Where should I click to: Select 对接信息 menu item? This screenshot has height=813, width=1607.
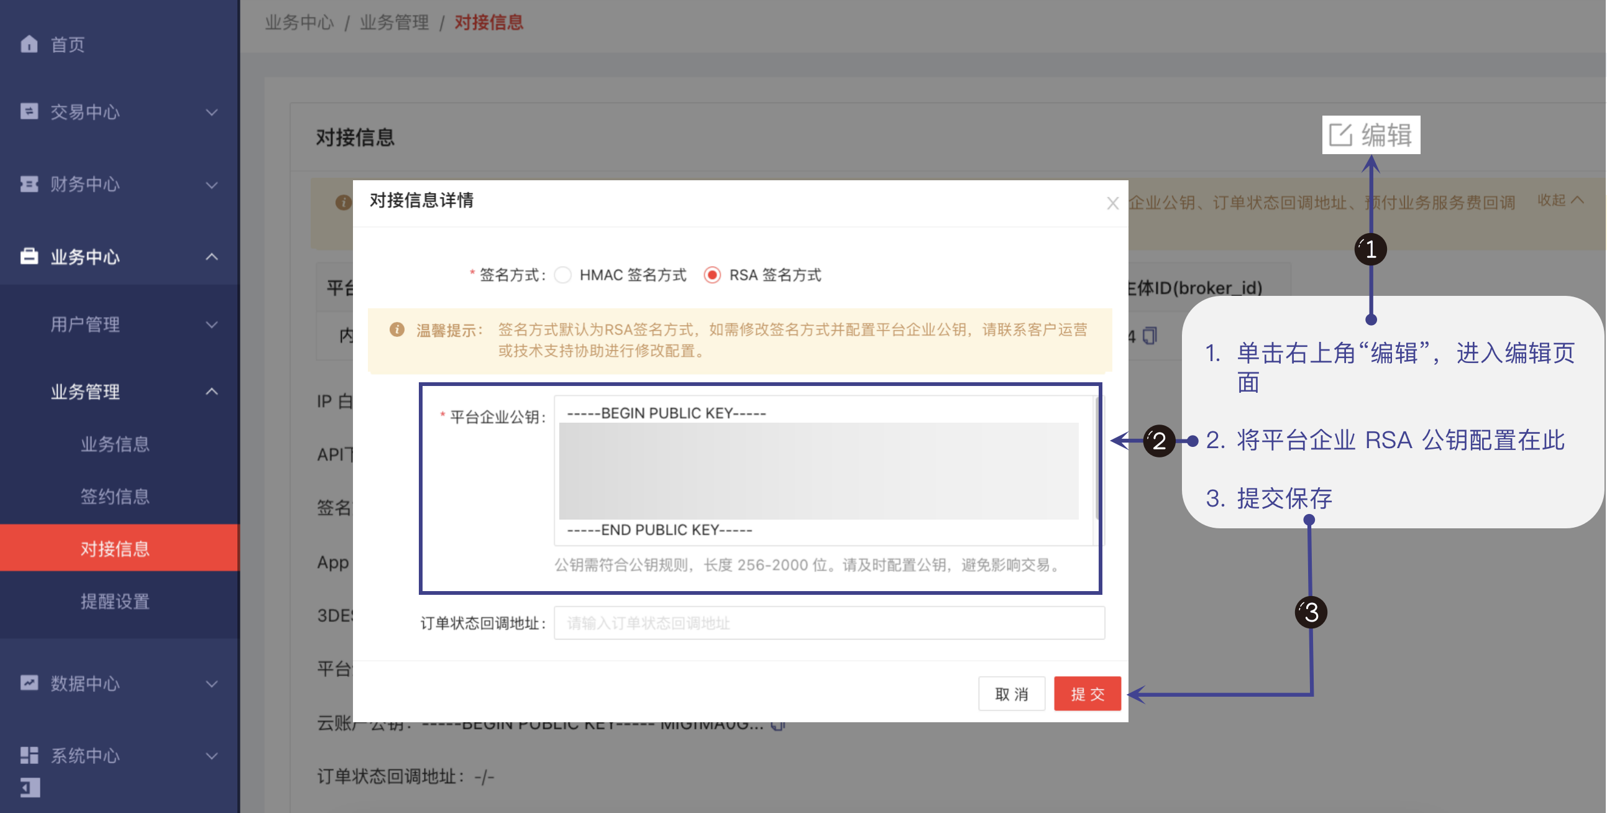point(119,548)
